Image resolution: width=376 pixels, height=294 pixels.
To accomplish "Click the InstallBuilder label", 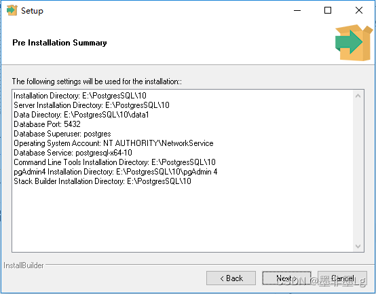I will click(x=24, y=265).
